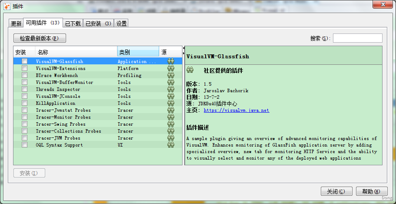Click source icon in BTrace Workbench row
Image resolution: width=396 pixels, height=204 pixels.
click(171, 75)
